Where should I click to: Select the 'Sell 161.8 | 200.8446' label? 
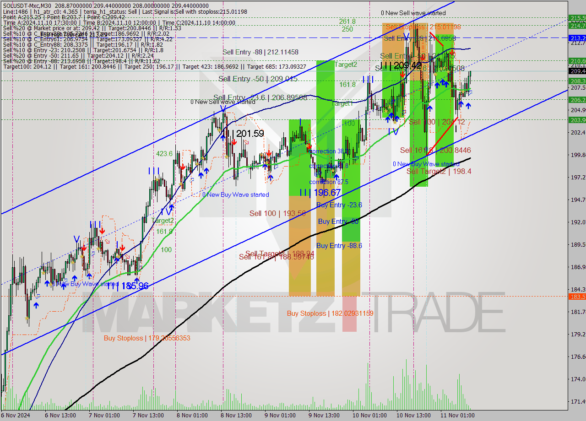[435, 150]
